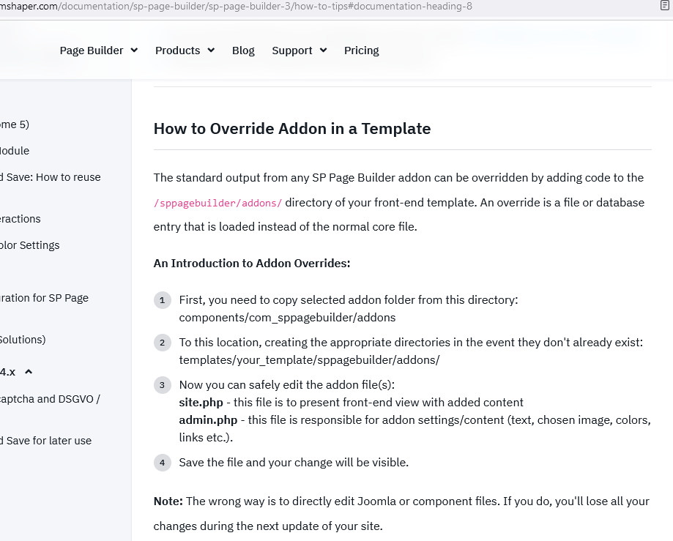Open the 'Save: How to reuse' sidebar link
Viewport: 673px width, 541px height.
[50, 177]
